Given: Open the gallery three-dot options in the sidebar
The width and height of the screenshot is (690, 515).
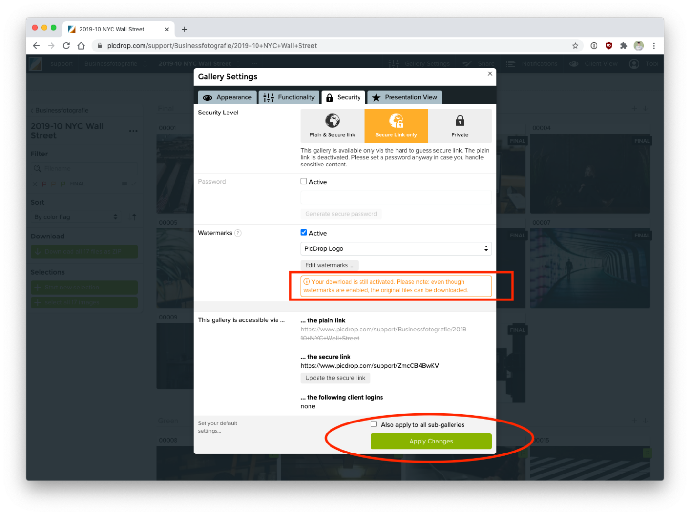Looking at the screenshot, I should (x=133, y=131).
